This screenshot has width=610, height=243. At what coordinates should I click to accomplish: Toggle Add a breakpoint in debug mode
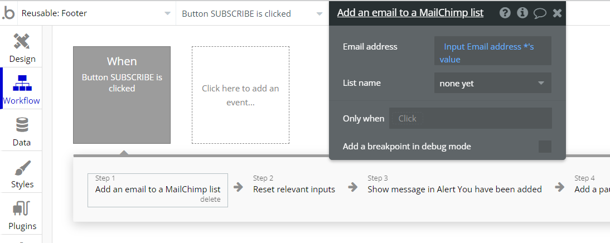545,147
